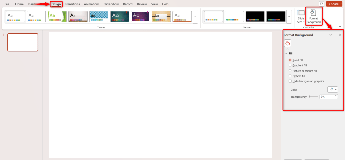Viewport: 345px width, 160px height.
Task: Click the Transparency percentage field
Action: 327,97
